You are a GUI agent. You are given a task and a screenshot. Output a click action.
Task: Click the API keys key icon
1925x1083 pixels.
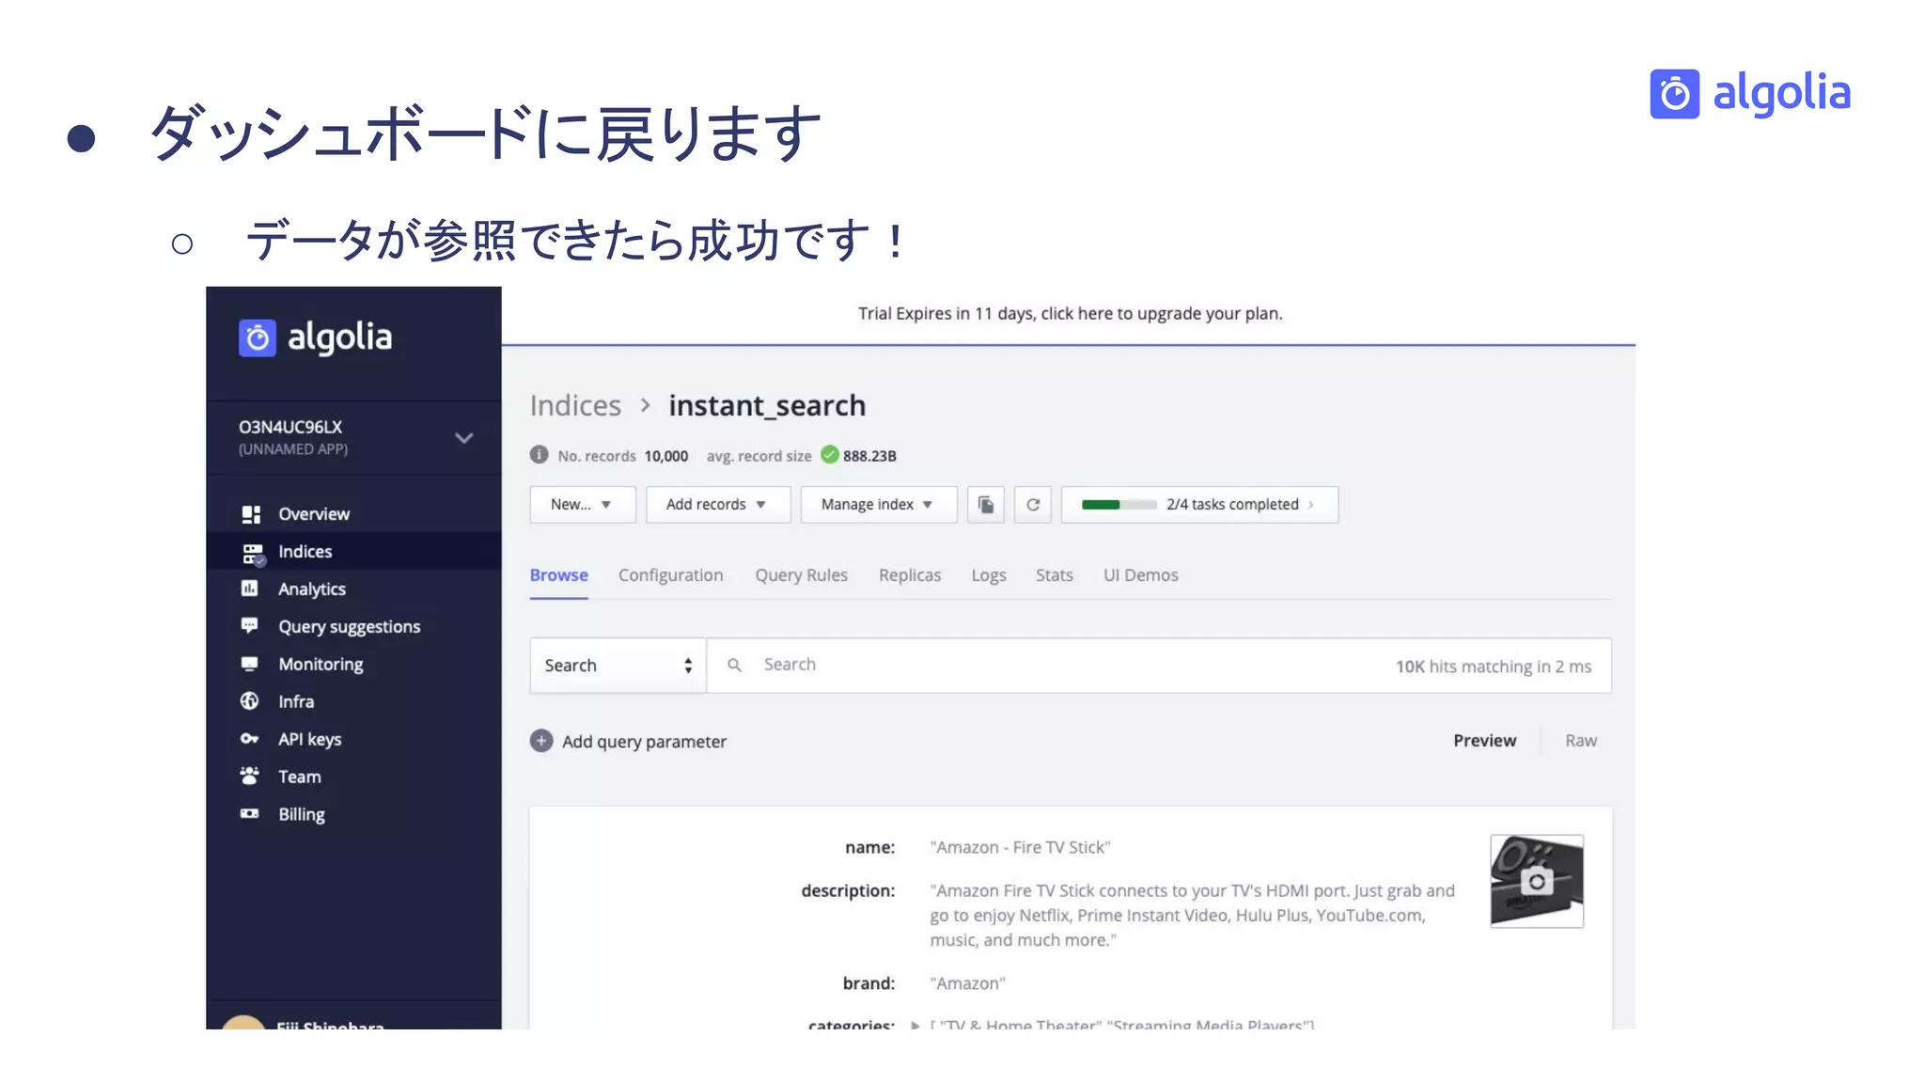tap(249, 739)
